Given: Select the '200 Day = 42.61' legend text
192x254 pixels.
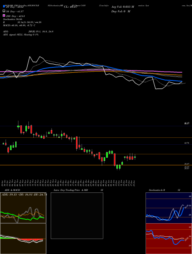Looking at the screenshot, I should coord(15,16).
